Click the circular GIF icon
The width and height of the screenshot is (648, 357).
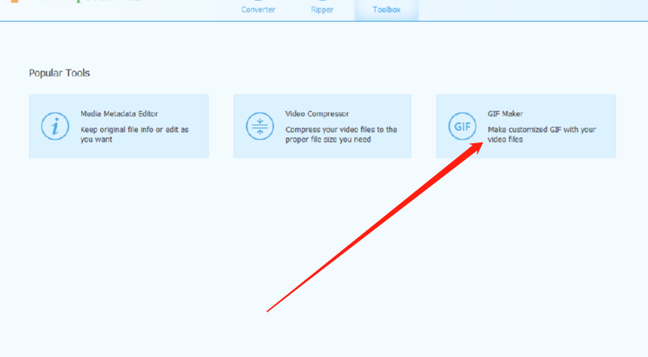(462, 126)
